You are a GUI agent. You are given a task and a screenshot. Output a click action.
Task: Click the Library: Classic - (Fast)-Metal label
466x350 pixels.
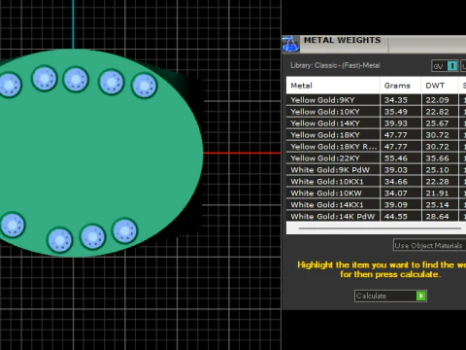[x=335, y=65]
